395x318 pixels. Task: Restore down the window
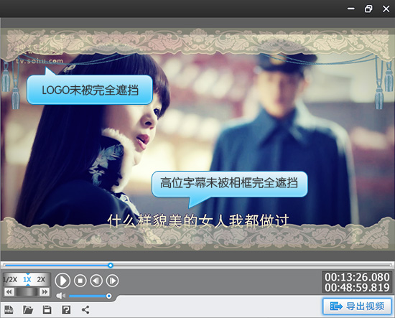368,9
